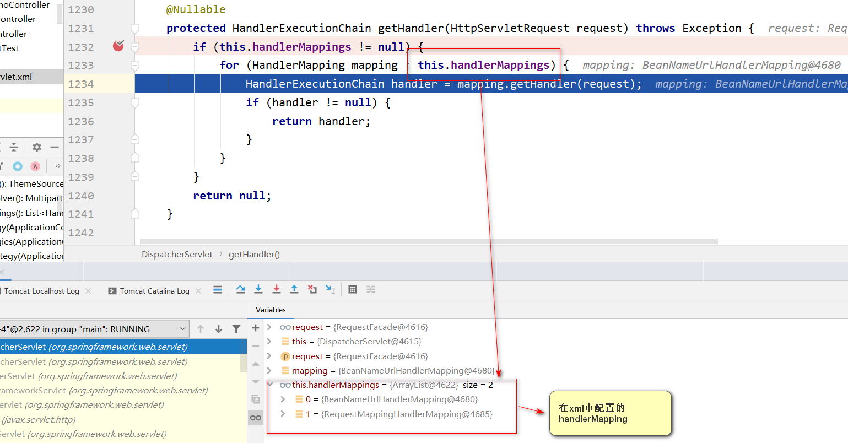Viewport: 848px width, 443px height.
Task: Click the Trace Current Stream Chain icon
Action: 371,290
